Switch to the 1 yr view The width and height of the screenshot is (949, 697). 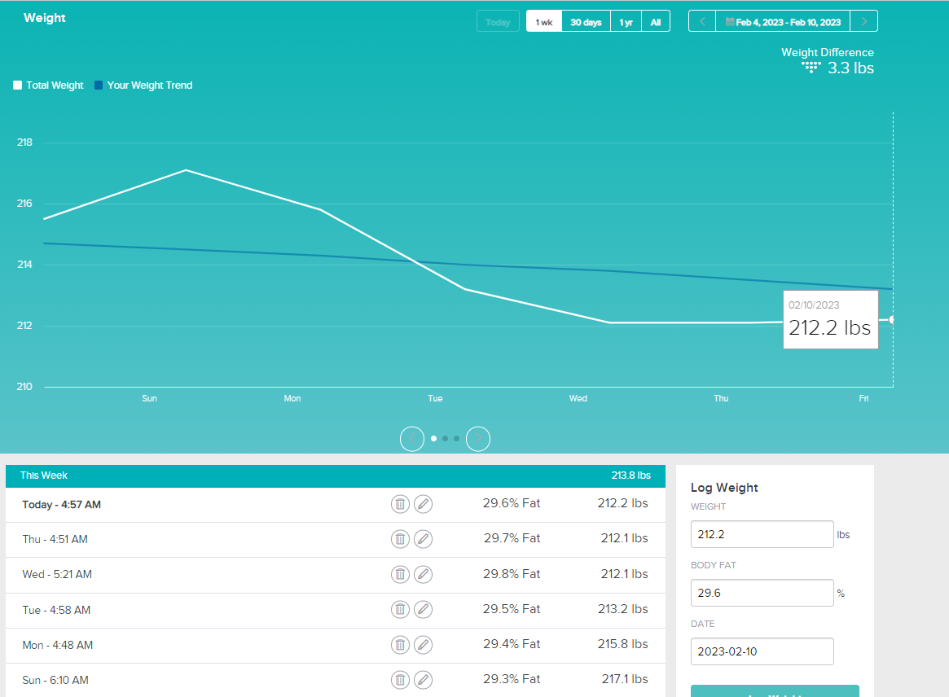[626, 22]
